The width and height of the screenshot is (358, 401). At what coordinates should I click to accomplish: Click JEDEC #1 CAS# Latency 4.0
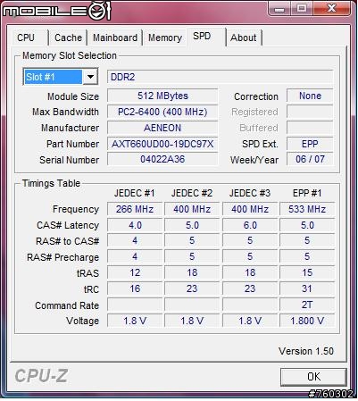135,225
